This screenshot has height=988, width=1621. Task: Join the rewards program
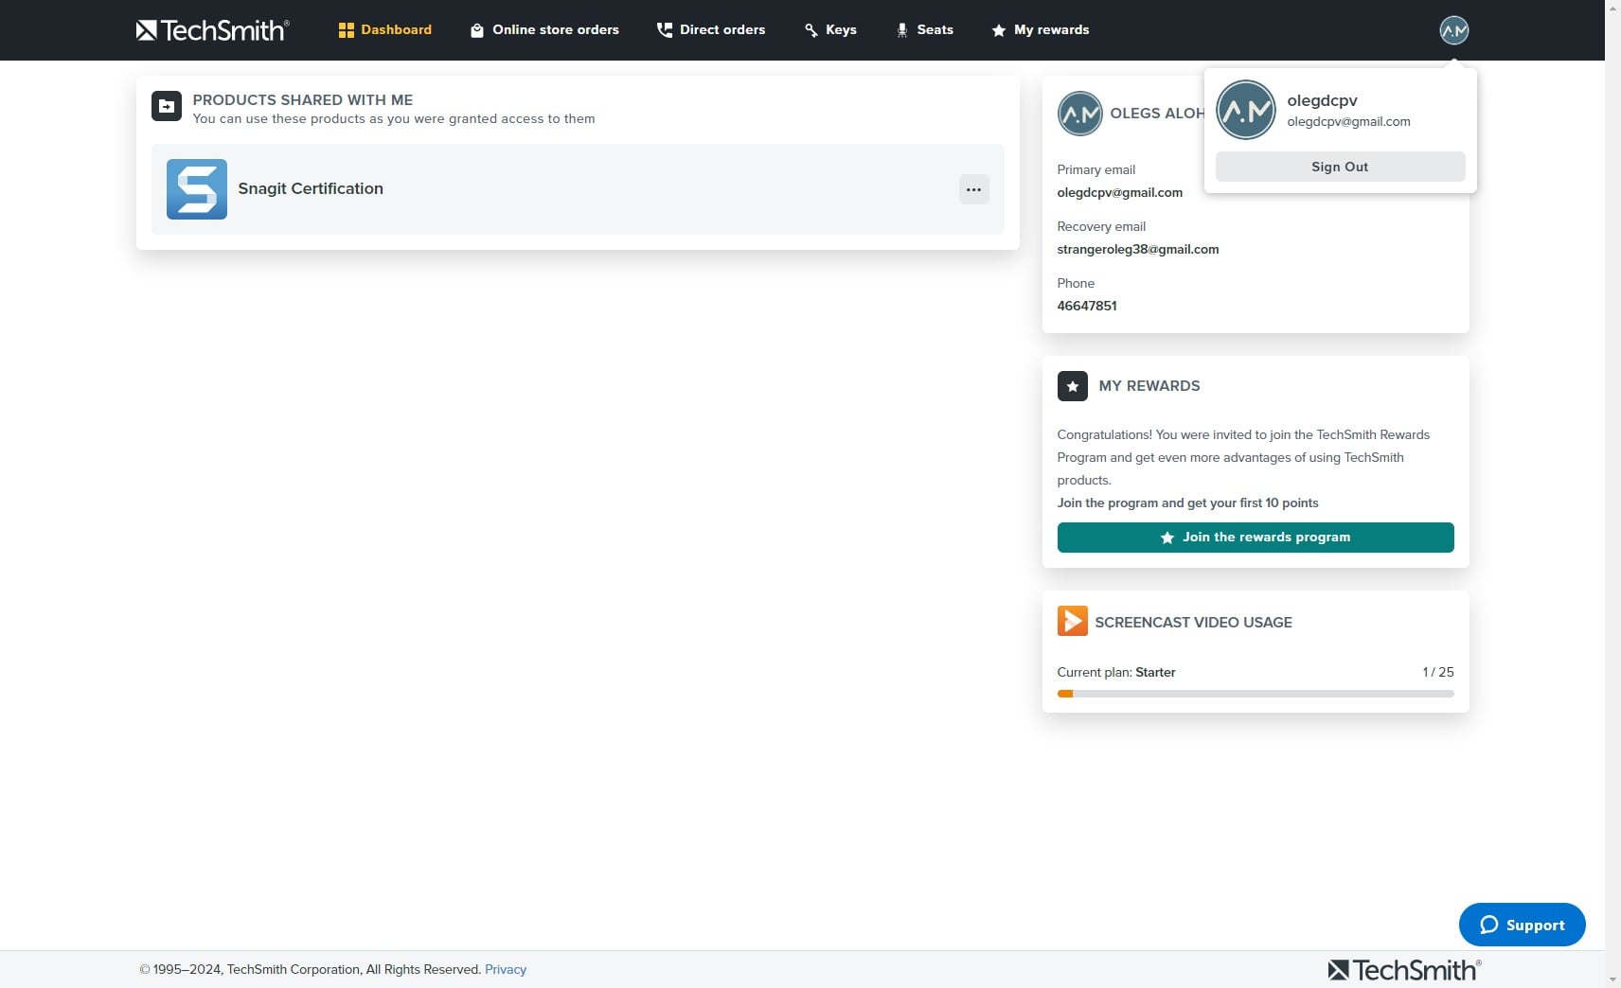click(x=1256, y=538)
